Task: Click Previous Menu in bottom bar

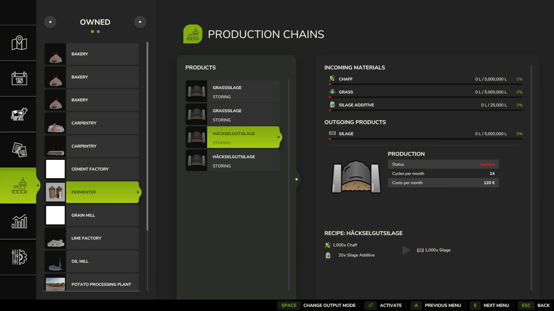Action: tap(443, 305)
